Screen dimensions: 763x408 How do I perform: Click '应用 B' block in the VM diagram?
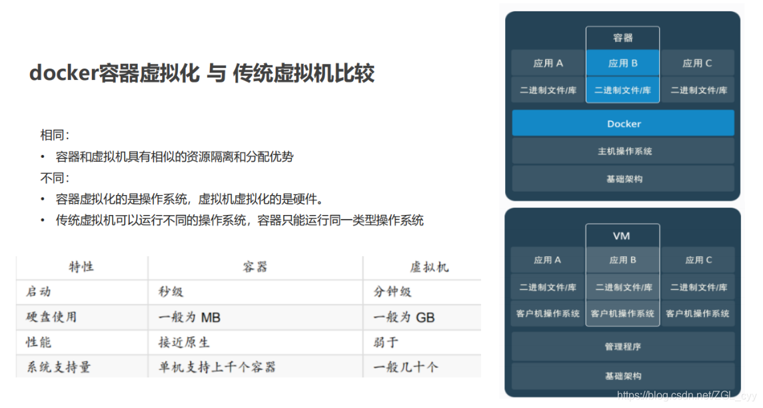click(x=623, y=260)
